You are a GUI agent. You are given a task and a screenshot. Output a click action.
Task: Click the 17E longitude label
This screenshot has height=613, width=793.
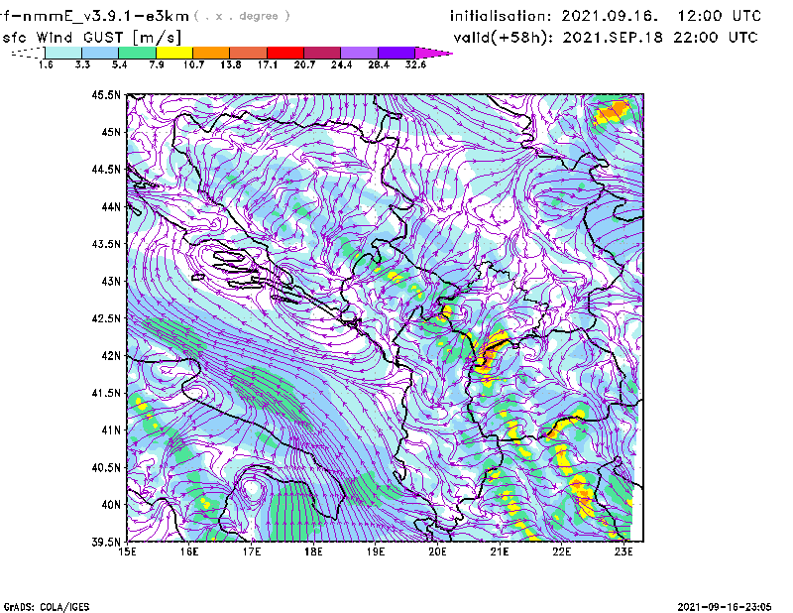(x=252, y=552)
